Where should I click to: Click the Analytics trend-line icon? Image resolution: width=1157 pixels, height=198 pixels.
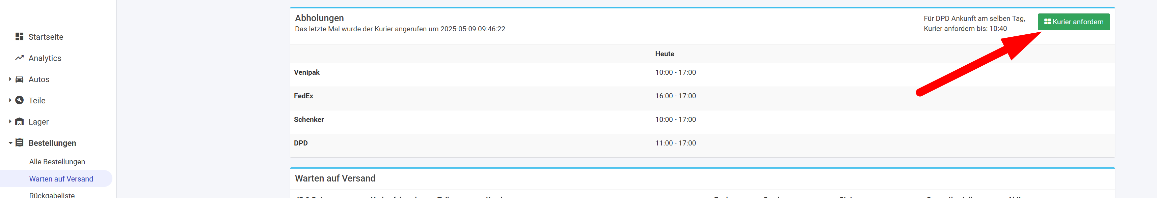click(x=19, y=57)
